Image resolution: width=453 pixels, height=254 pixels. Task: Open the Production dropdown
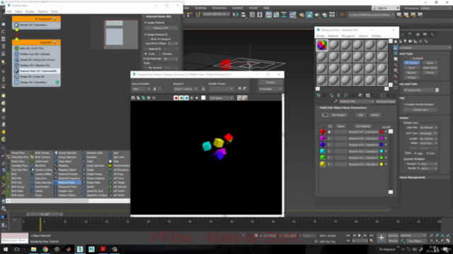[x=270, y=89]
